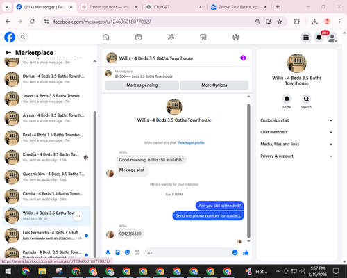This screenshot has height=278, width=347.
Task: Open the tab search dropdown arrow
Action: coord(7,7)
